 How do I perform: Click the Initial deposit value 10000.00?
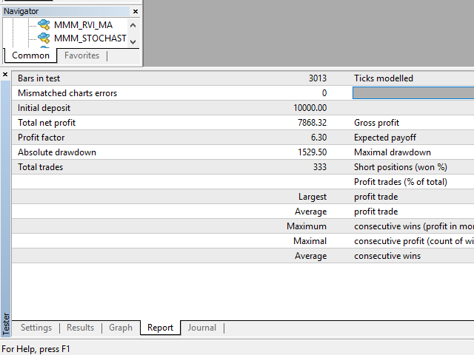pos(310,108)
